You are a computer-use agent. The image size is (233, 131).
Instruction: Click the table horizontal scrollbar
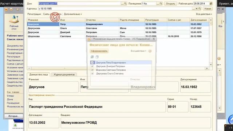tap(118, 68)
